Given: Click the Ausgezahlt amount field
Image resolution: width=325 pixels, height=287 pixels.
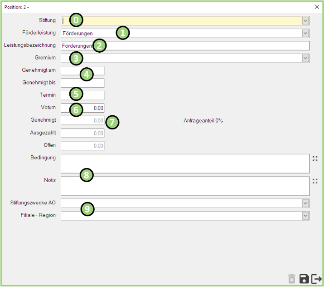Looking at the screenshot, I should tap(82, 133).
